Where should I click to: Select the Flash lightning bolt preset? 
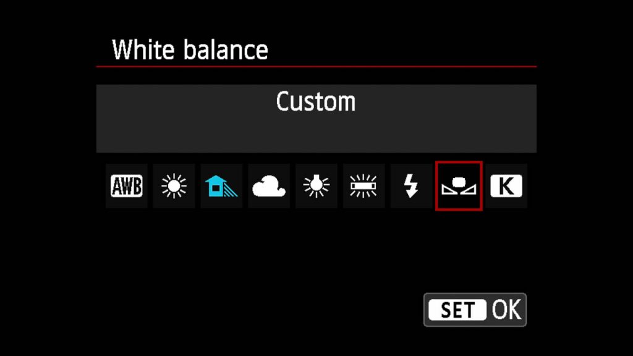(411, 186)
